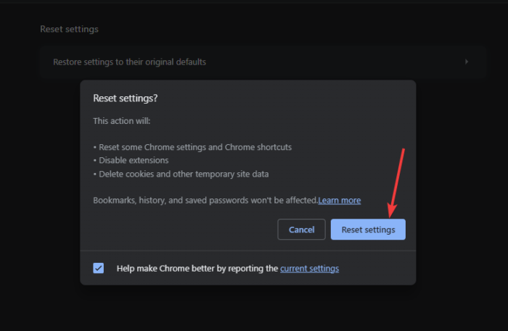The width and height of the screenshot is (508, 331).
Task: Click the blue Reset settings button
Action: (368, 230)
